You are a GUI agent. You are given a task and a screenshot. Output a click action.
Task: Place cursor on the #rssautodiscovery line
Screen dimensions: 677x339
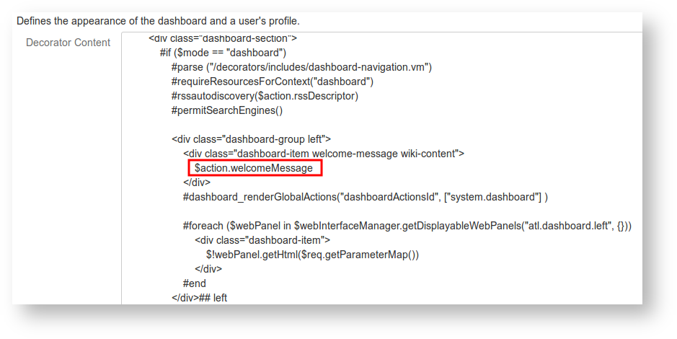(x=265, y=96)
